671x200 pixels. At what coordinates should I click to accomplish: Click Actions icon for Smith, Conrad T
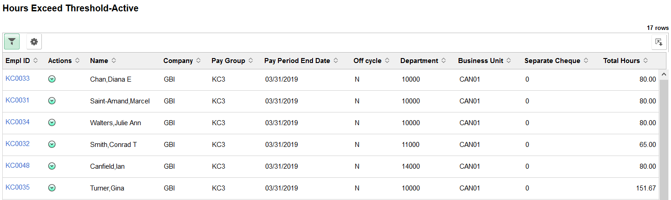click(x=52, y=144)
